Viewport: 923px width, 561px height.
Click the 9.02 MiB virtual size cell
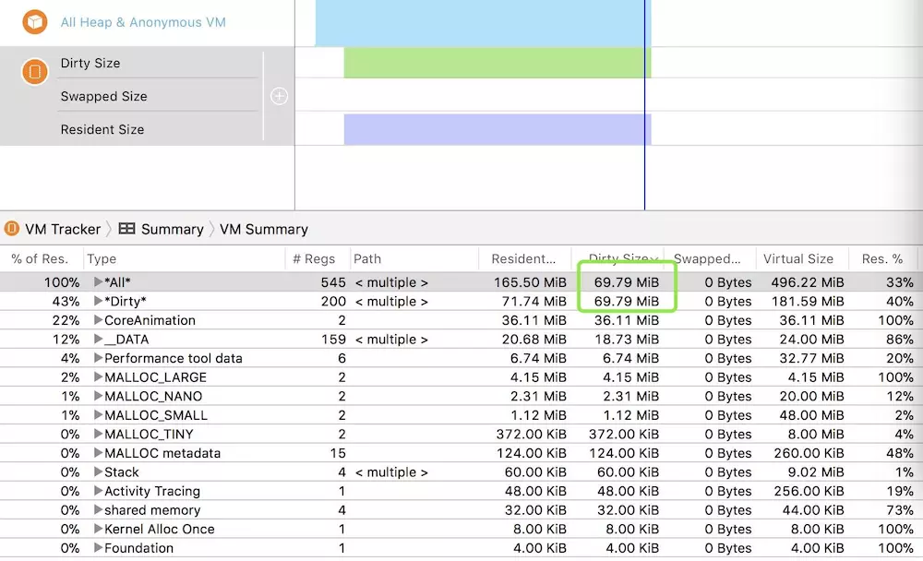coord(816,472)
